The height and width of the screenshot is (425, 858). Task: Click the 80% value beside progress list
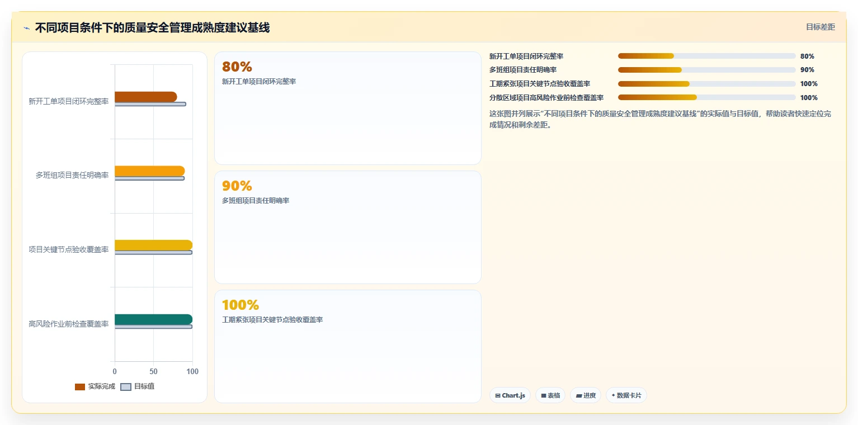(807, 56)
